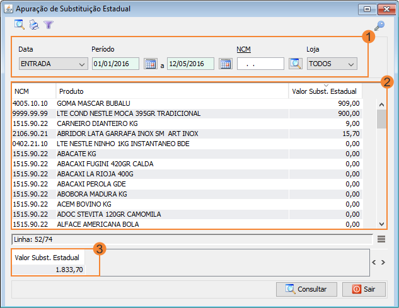399x308 pixels.
Task: Select row LTE NESTLE NINHO 1KG INSTANTANEO BDE
Action: pos(187,144)
